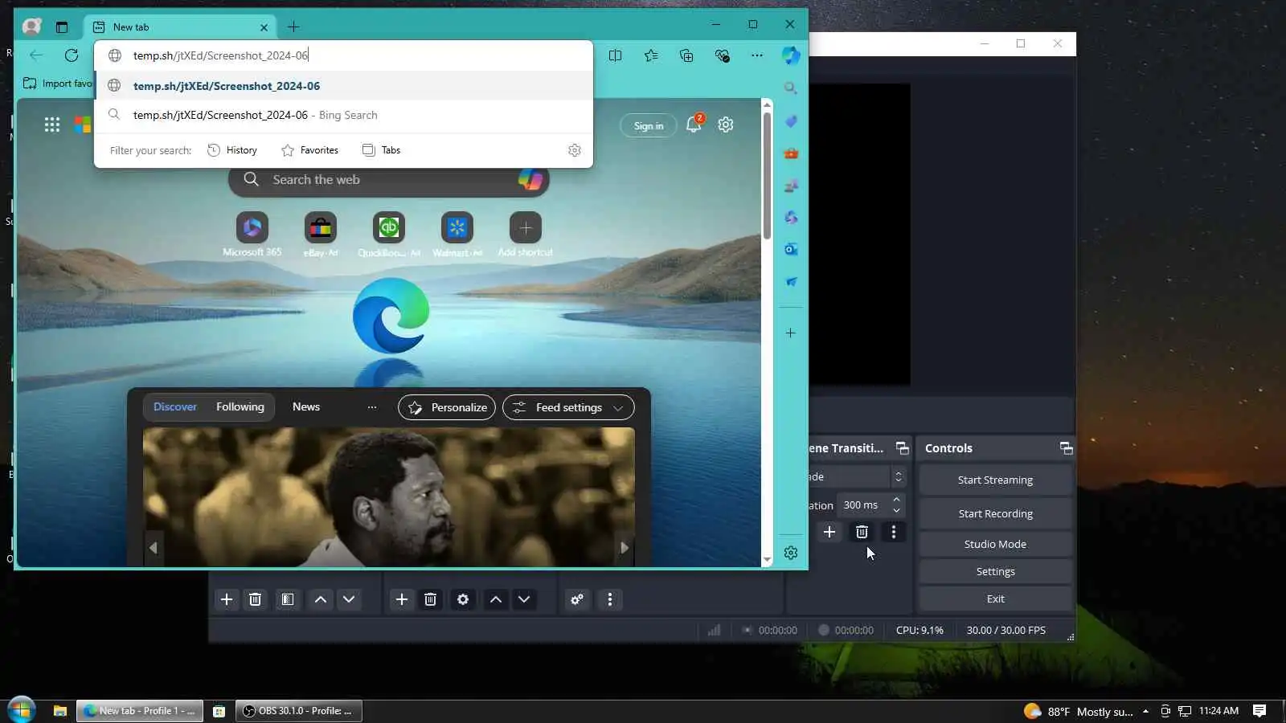Filter address bar search by Favorites
The width and height of the screenshot is (1286, 723).
(x=309, y=150)
